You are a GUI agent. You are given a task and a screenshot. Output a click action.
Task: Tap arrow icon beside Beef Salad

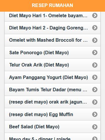(x=95, y=127)
